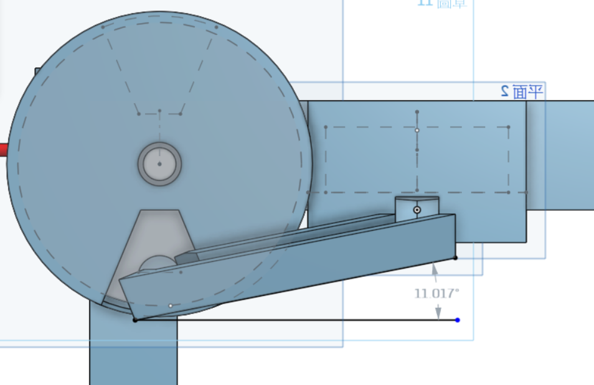Select top-right corner point of dashed rectangle
Image resolution: width=594 pixels, height=385 pixels.
coord(508,128)
